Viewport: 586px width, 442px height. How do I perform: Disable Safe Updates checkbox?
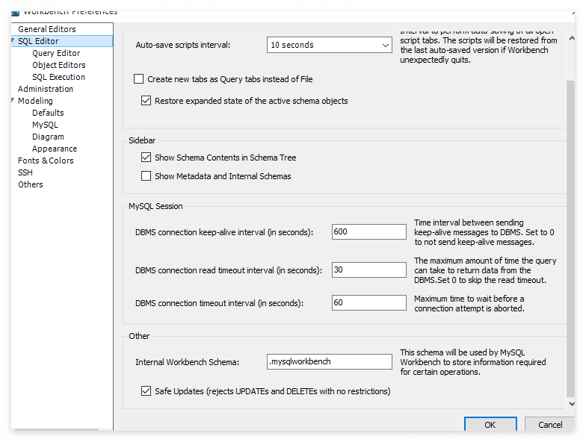click(146, 391)
